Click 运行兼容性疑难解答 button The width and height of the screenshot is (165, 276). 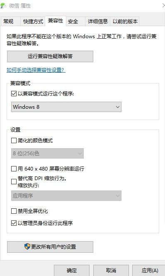[x=50, y=56]
